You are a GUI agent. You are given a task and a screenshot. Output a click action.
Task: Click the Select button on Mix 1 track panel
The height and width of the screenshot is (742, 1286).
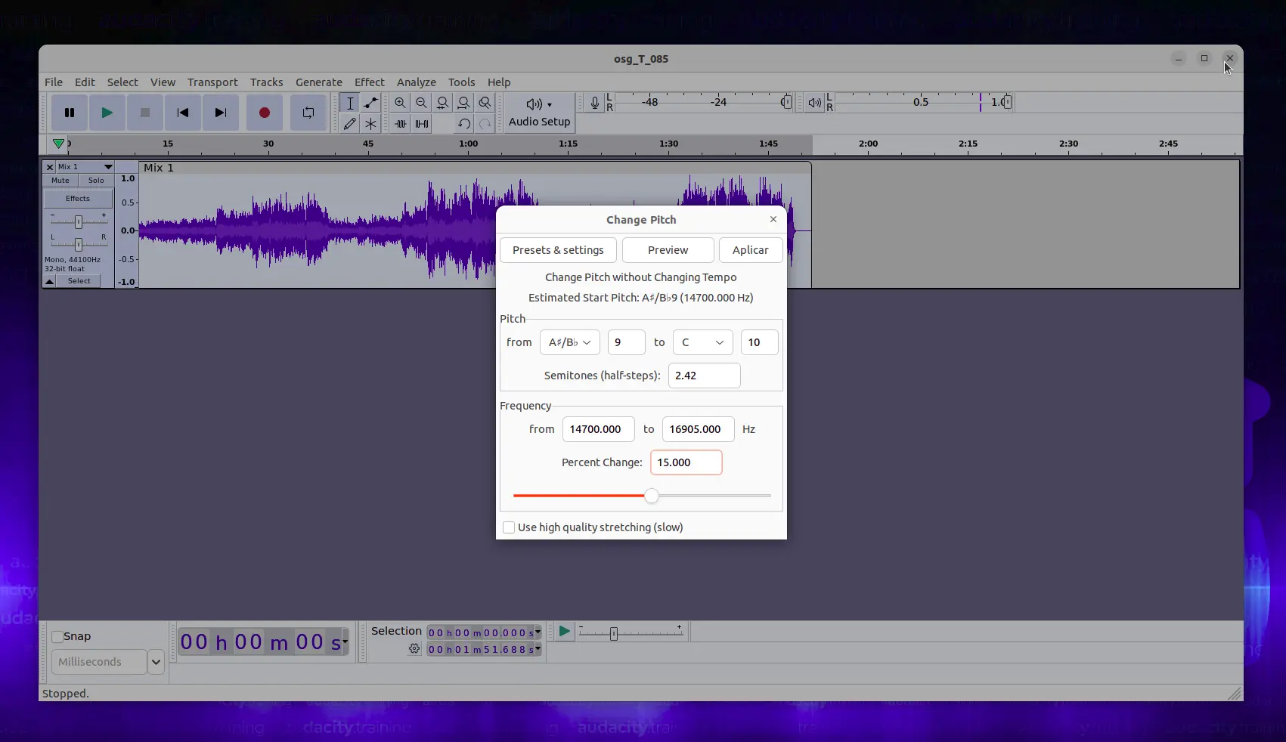pyautogui.click(x=79, y=281)
